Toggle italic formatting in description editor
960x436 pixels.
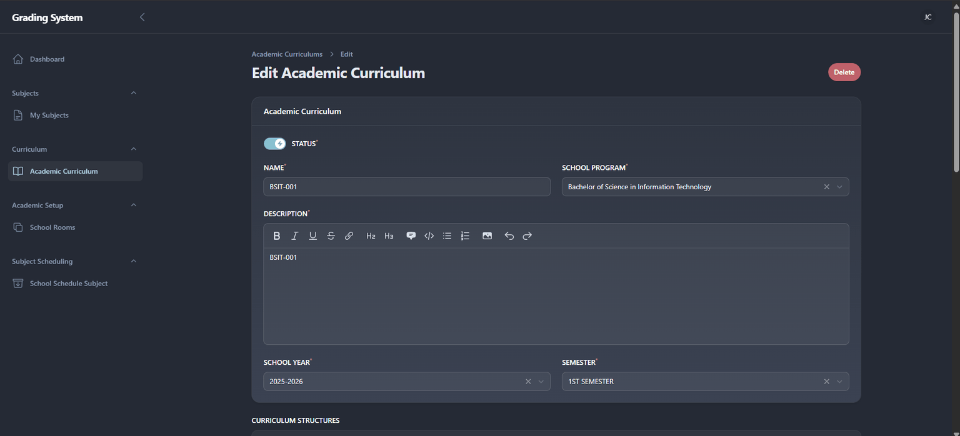point(295,236)
